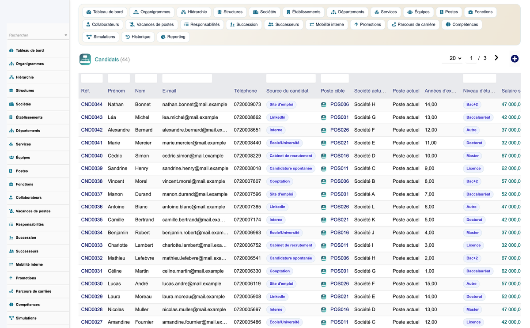Click Candidature spontanée tag for Mathieu

(291, 258)
